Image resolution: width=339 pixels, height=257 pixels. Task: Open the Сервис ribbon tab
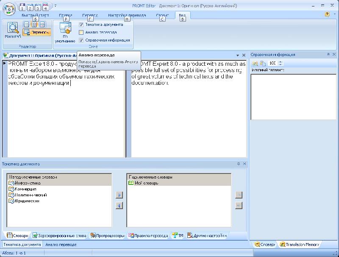tap(162, 15)
